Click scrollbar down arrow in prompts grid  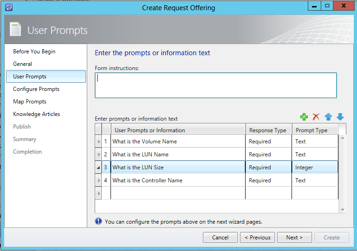[x=343, y=210]
